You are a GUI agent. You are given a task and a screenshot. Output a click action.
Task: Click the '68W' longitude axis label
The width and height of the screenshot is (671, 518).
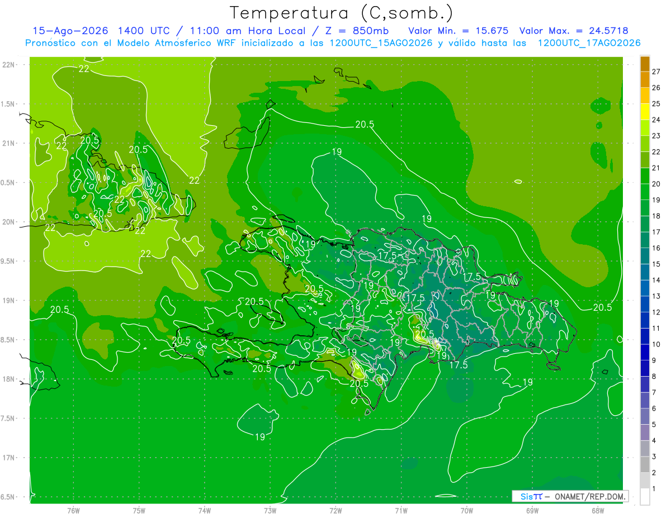tap(598, 511)
